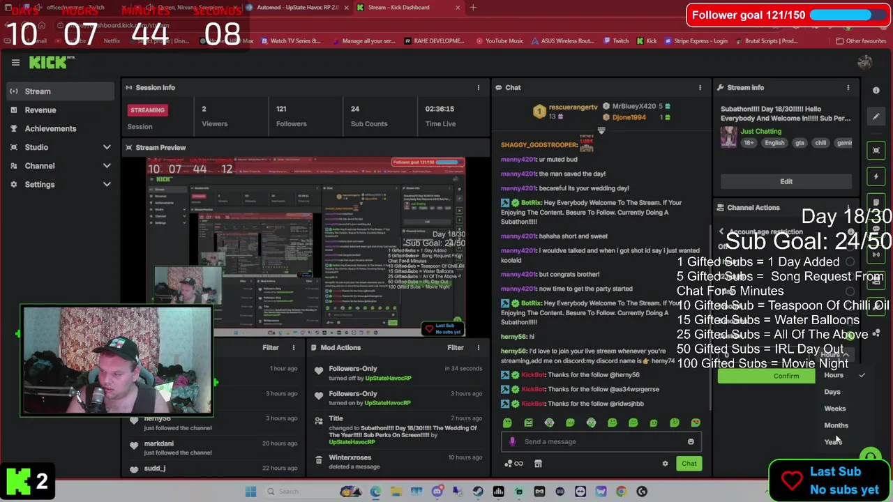893x502 pixels.
Task: Click the first green emote in chat row
Action: coord(507,423)
